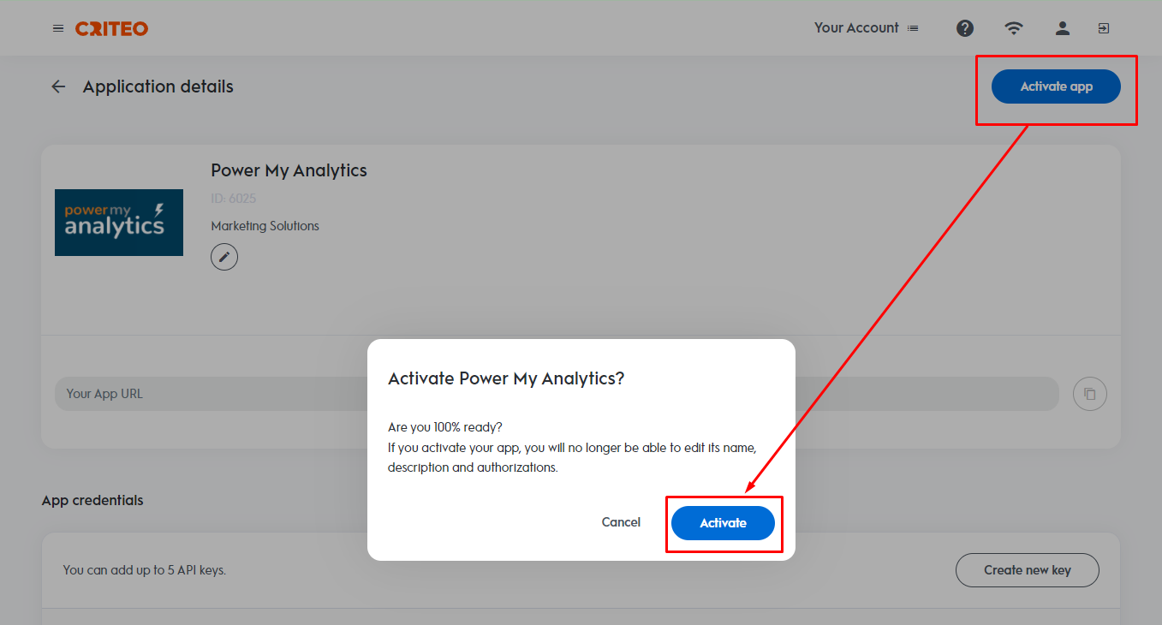Click the Criteo logo
This screenshot has height=625, width=1162.
(x=111, y=28)
